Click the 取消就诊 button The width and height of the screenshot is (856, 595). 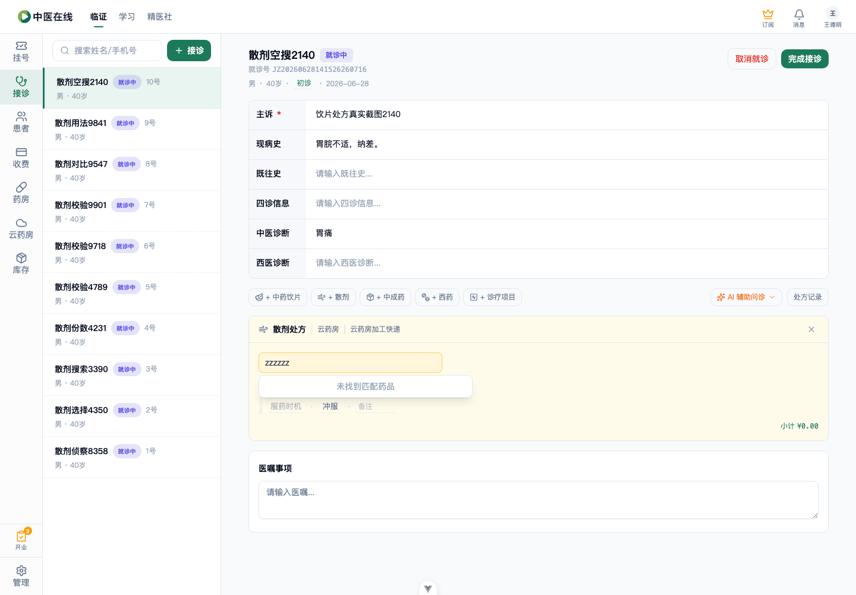click(752, 59)
